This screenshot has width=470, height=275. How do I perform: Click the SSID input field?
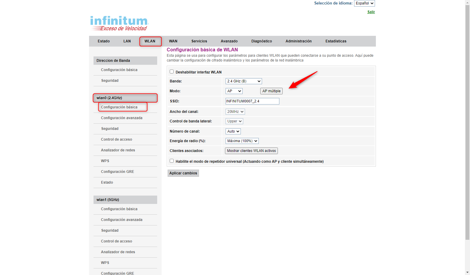[252, 101]
